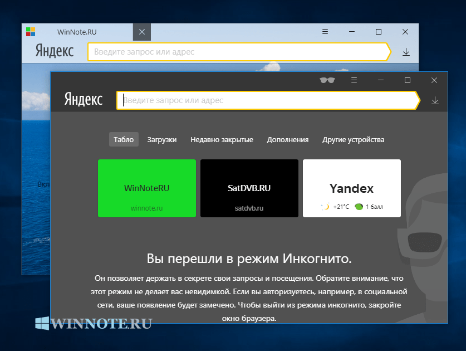Open the Yandex weather tile
This screenshot has width=466, height=351.
(352, 188)
